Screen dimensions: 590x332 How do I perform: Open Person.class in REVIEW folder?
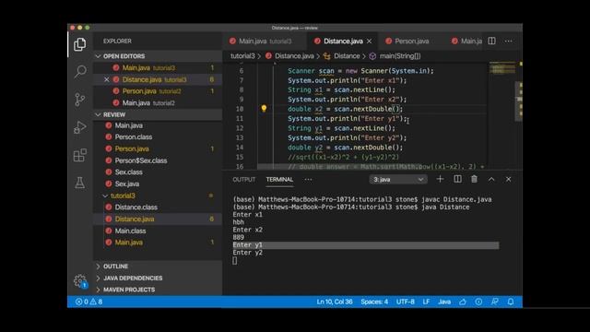pyautogui.click(x=158, y=137)
